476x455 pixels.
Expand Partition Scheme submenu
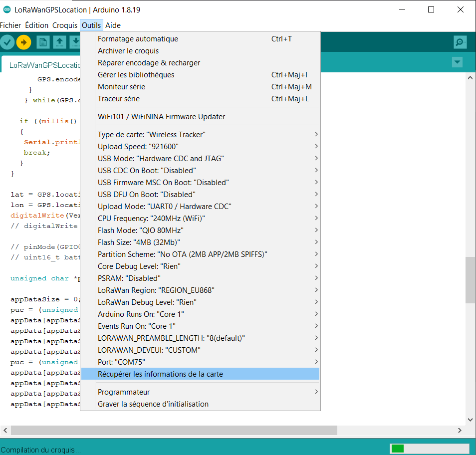coord(200,254)
